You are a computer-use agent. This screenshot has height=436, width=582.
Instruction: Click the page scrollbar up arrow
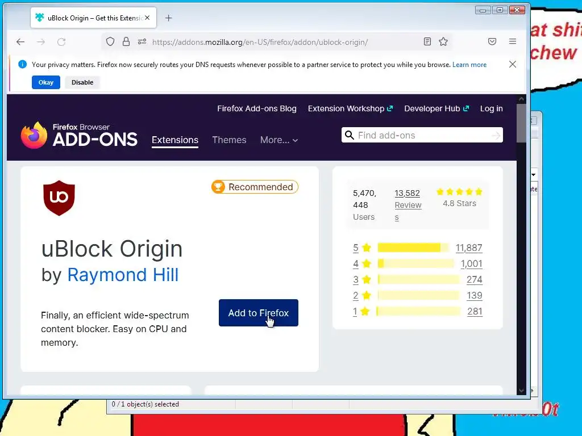point(521,99)
